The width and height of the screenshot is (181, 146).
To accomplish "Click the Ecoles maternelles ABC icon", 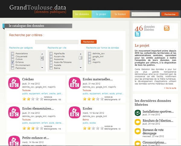I will click(75, 83).
